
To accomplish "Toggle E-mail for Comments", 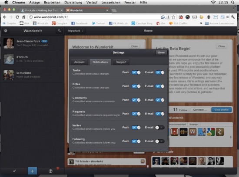I will coord(160,100).
